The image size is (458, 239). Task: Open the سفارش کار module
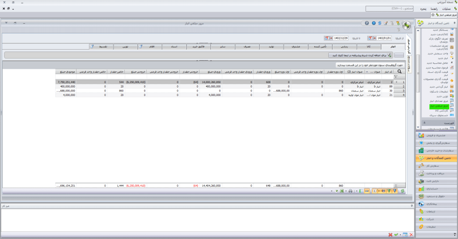[437, 166]
